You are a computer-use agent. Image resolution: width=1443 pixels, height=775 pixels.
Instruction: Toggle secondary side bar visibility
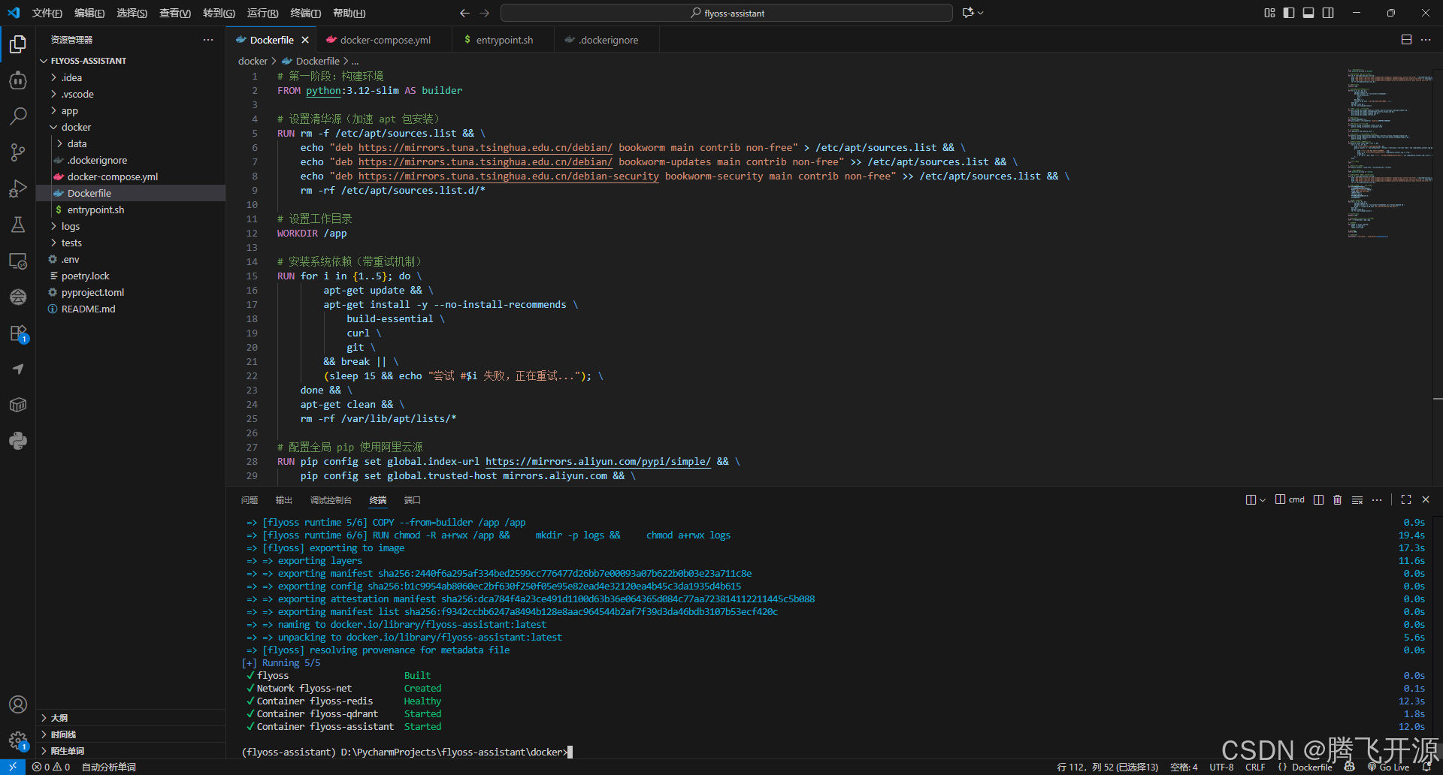click(1328, 13)
